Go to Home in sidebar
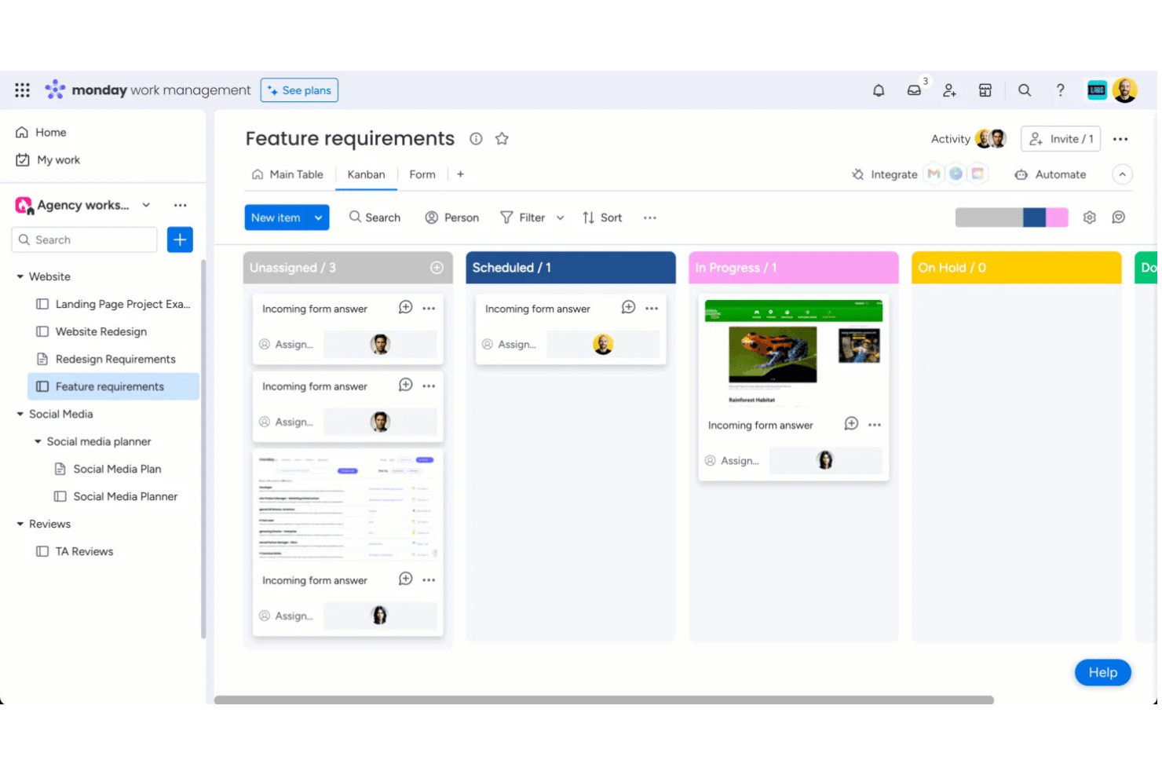1162x775 pixels. (41, 132)
